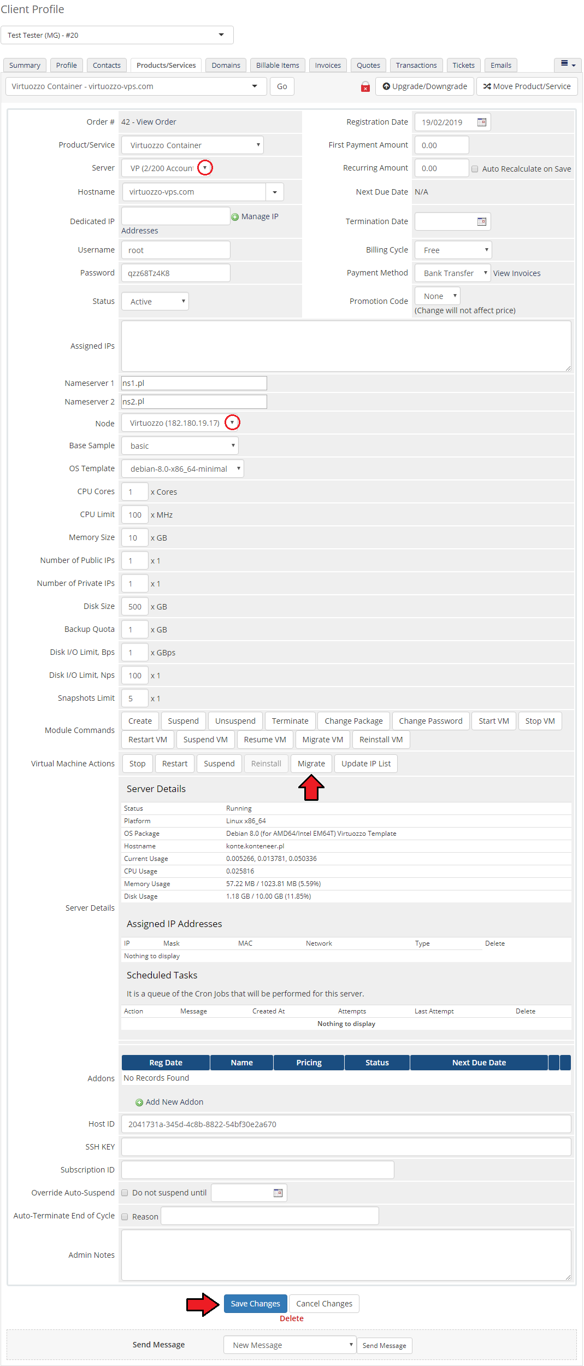Open Override Auto-Suspend calendar picker
This screenshot has width=584, height=1366.
278,1193
